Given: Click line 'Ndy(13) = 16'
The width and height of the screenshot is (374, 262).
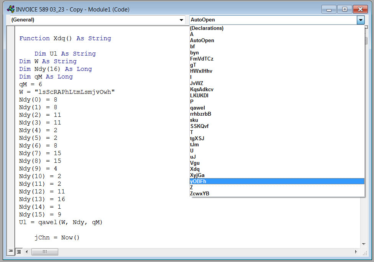Looking at the screenshot, I should [42, 199].
